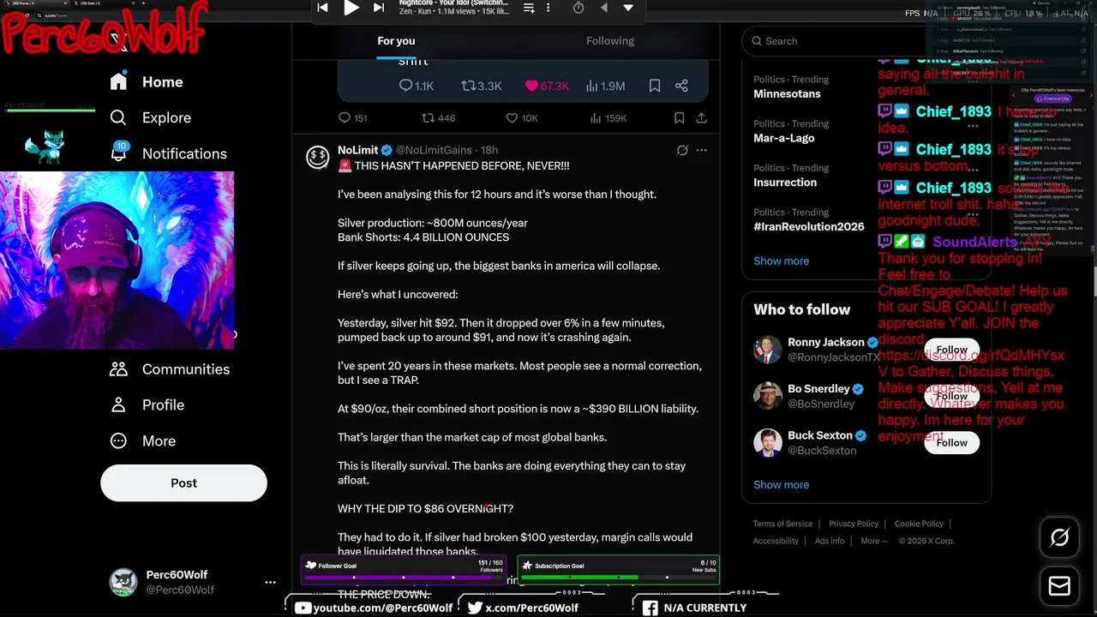Repost the post with 446 reposts
Screen dimensions: 1097x617
439,118
